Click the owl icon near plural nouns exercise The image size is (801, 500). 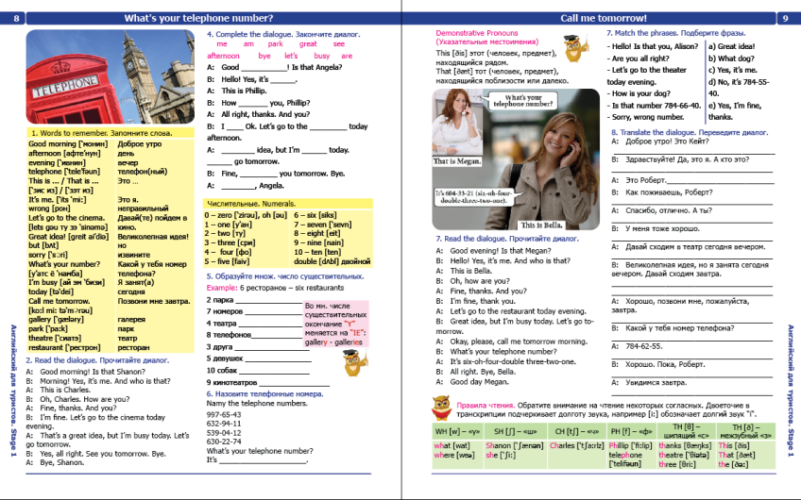[354, 363]
